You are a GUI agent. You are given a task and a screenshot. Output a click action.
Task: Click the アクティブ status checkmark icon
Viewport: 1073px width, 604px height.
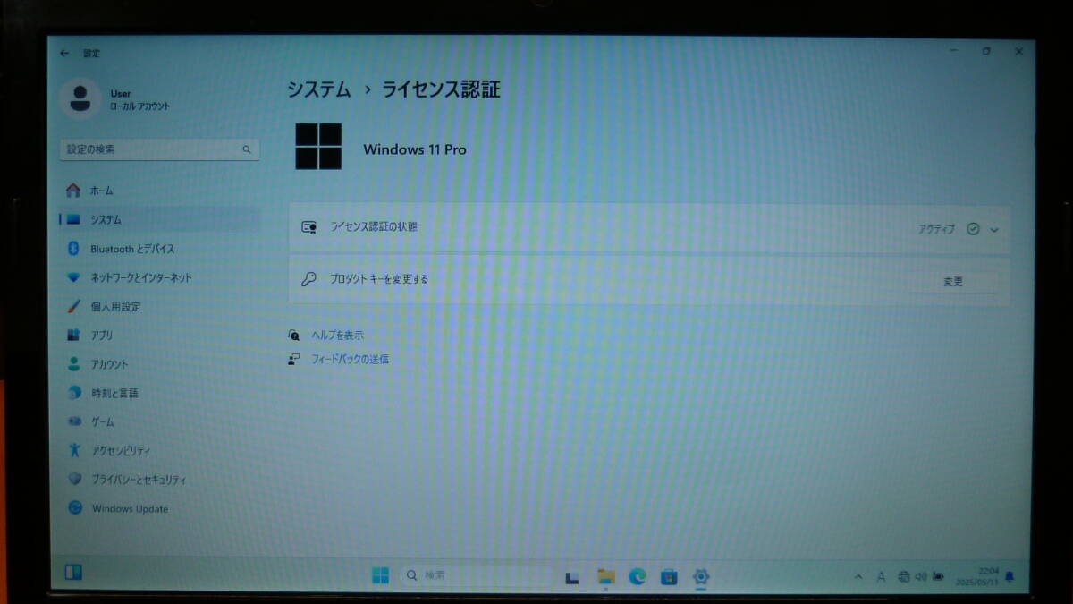pyautogui.click(x=973, y=229)
